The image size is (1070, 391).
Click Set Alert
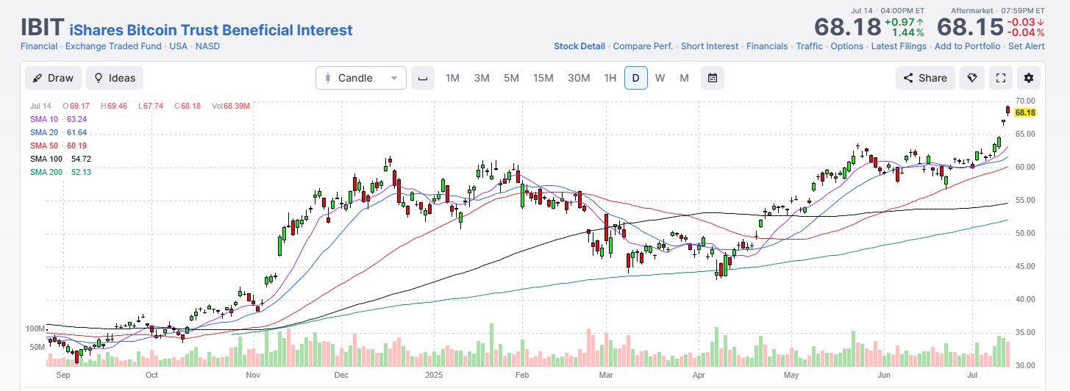1027,46
